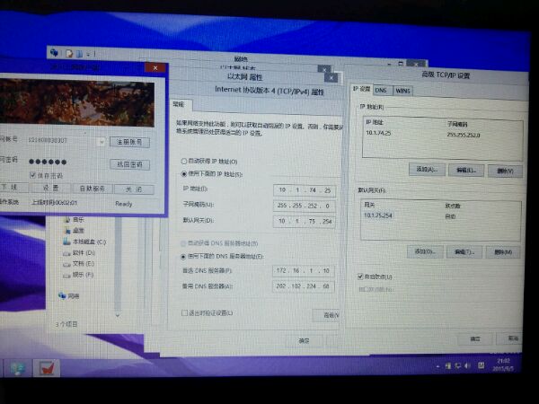Image resolution: width=539 pixels, height=404 pixels.
Task: Select 文档 (E:) drive in Explorer tree
Action: (78, 264)
